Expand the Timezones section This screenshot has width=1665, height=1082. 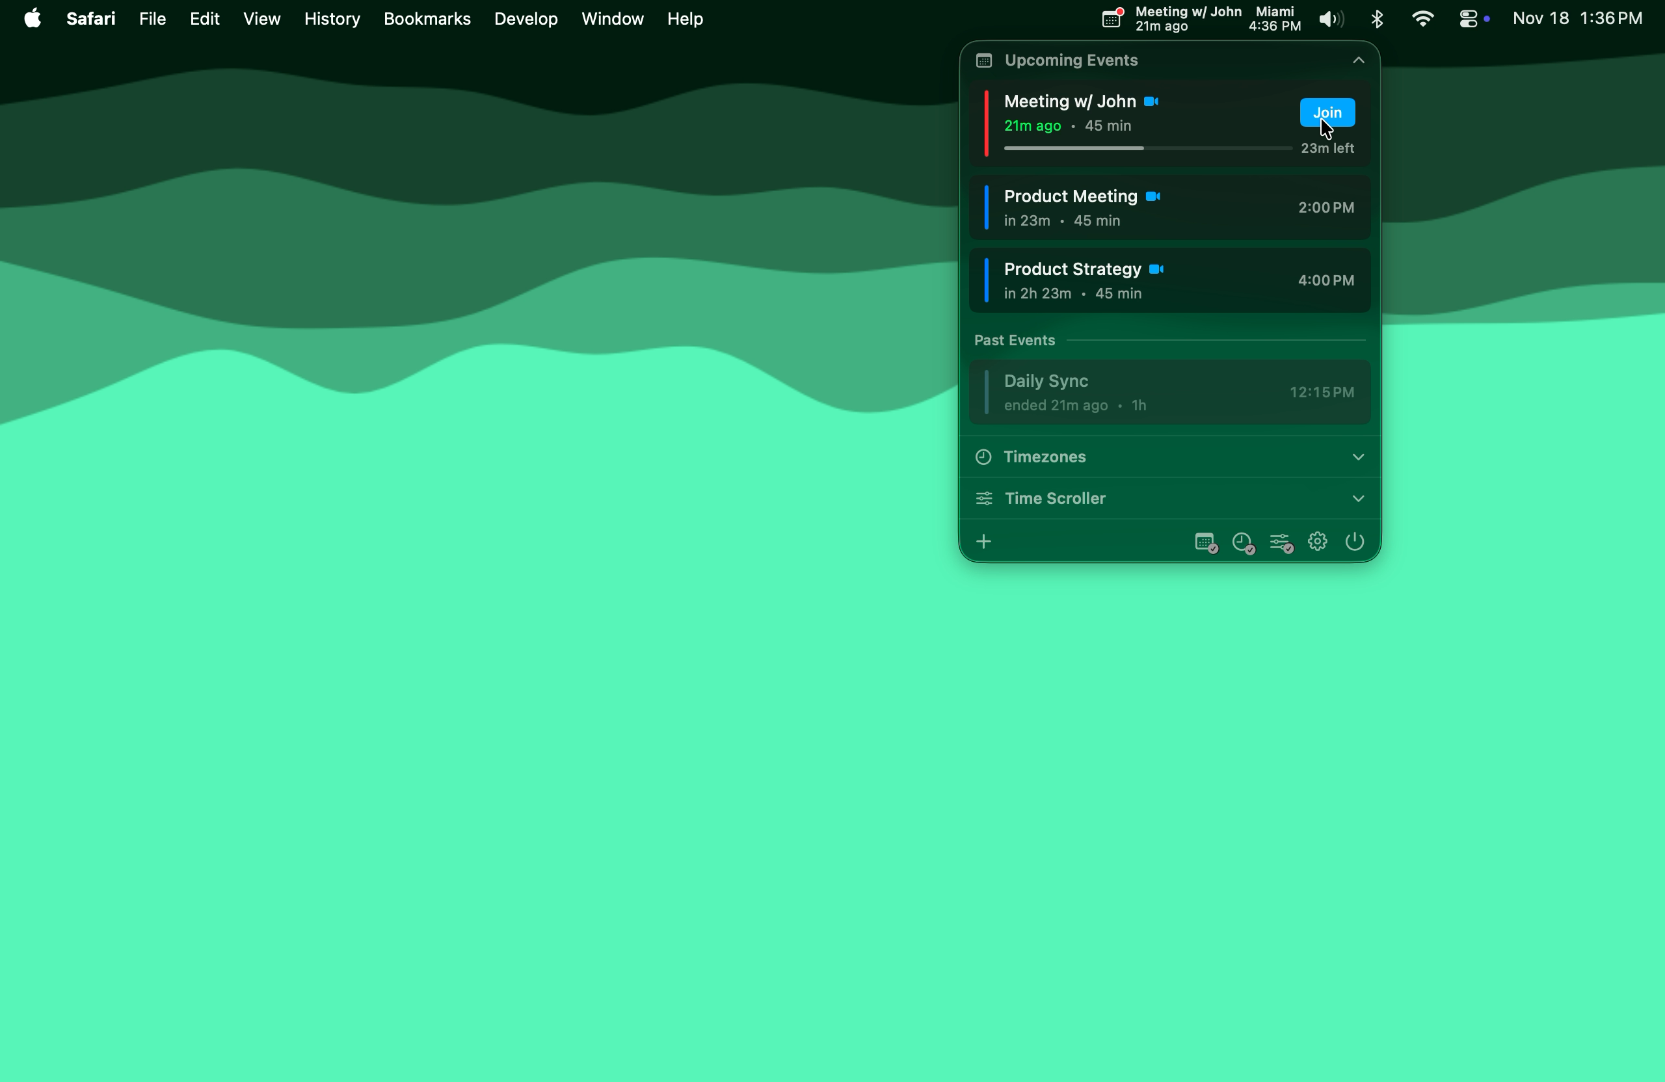click(x=1358, y=456)
